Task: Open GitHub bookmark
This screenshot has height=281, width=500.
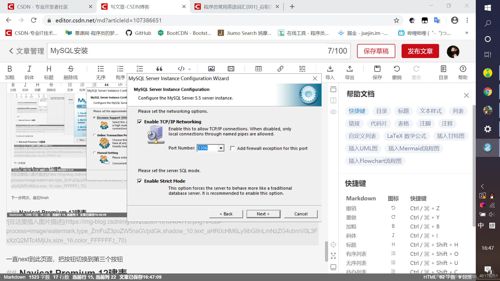Action: click(x=138, y=33)
